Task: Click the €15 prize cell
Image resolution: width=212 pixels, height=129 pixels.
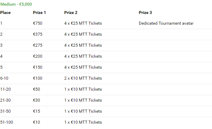Action: click(x=36, y=111)
